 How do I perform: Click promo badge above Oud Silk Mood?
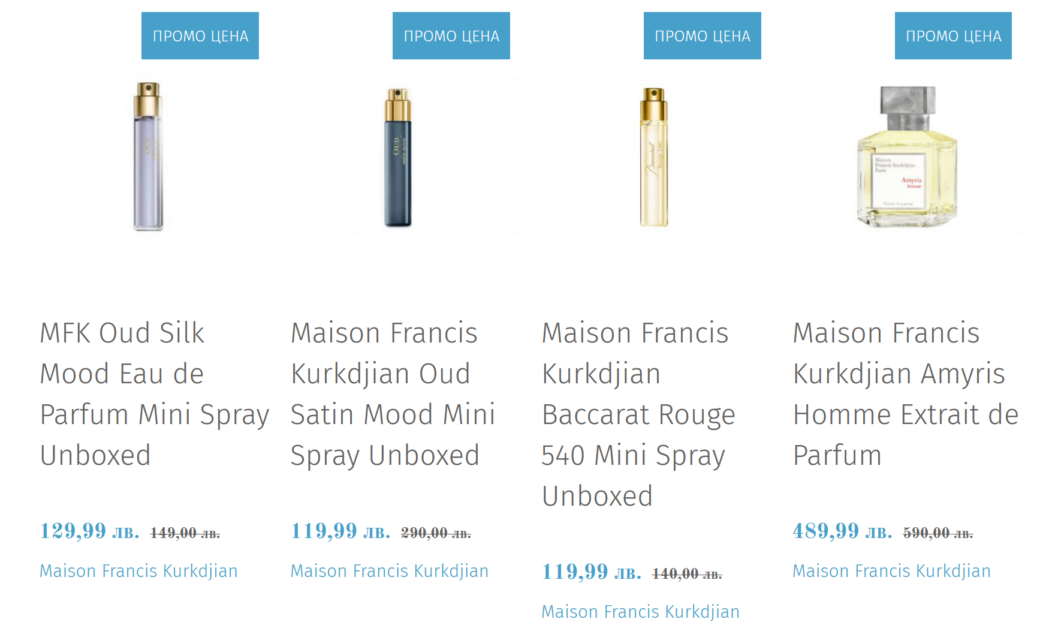click(200, 36)
